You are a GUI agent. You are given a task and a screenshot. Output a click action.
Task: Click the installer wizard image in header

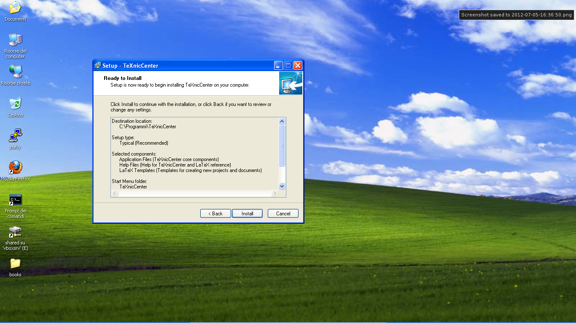(291, 83)
